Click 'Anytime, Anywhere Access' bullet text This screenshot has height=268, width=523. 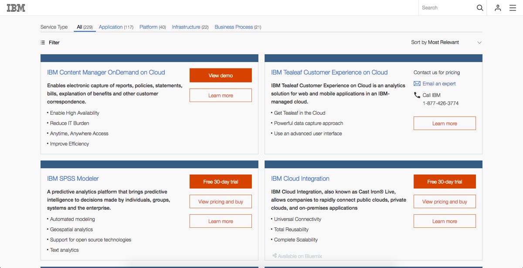pyautogui.click(x=79, y=134)
